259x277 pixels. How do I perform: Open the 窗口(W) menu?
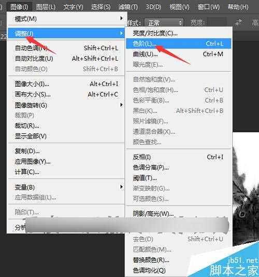click(x=209, y=7)
